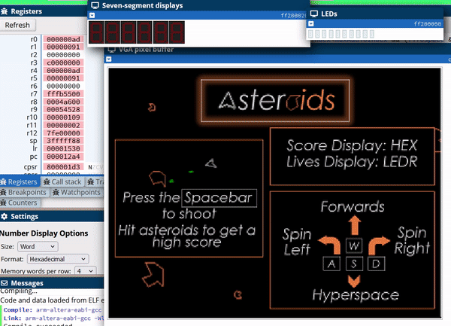
Task: Select cpsr register value 800001d3
Action: pos(63,166)
